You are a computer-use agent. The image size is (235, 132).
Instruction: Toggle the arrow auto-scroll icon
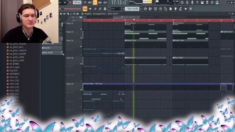(90, 9)
